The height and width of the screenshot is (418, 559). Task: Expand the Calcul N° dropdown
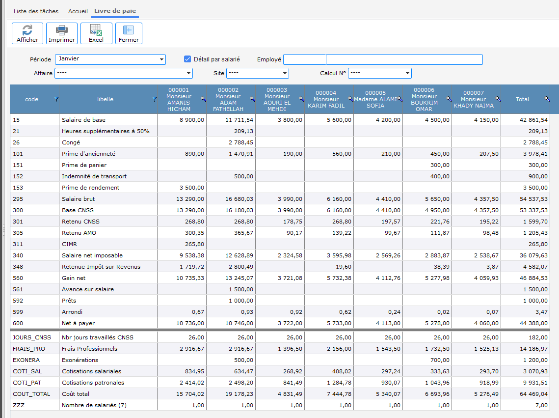(x=407, y=73)
